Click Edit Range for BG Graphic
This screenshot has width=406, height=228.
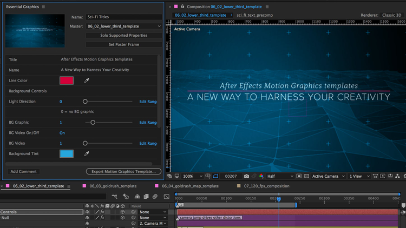point(148,123)
